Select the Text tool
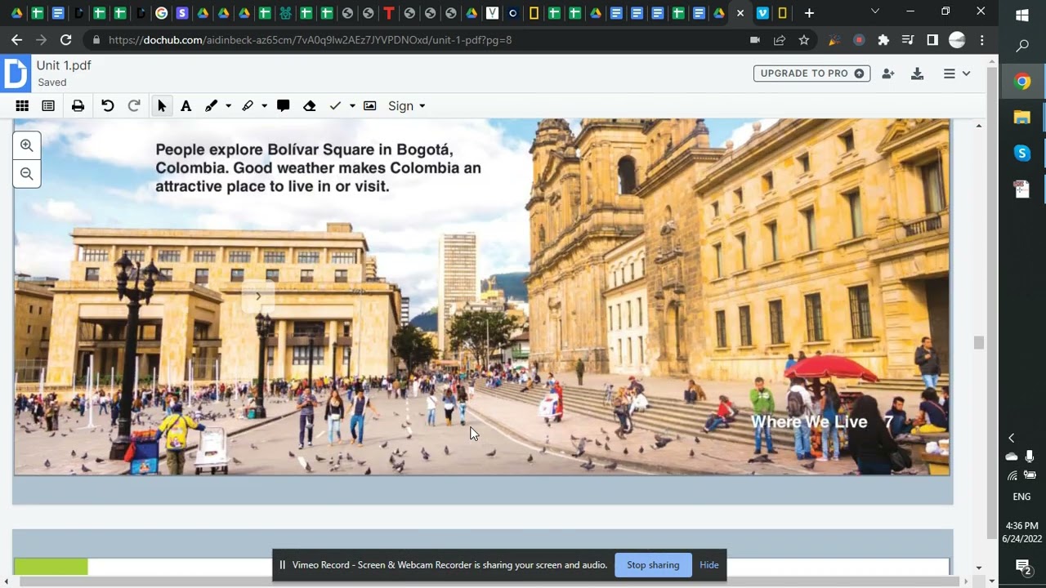Viewport: 1046px width, 588px height. [186, 106]
